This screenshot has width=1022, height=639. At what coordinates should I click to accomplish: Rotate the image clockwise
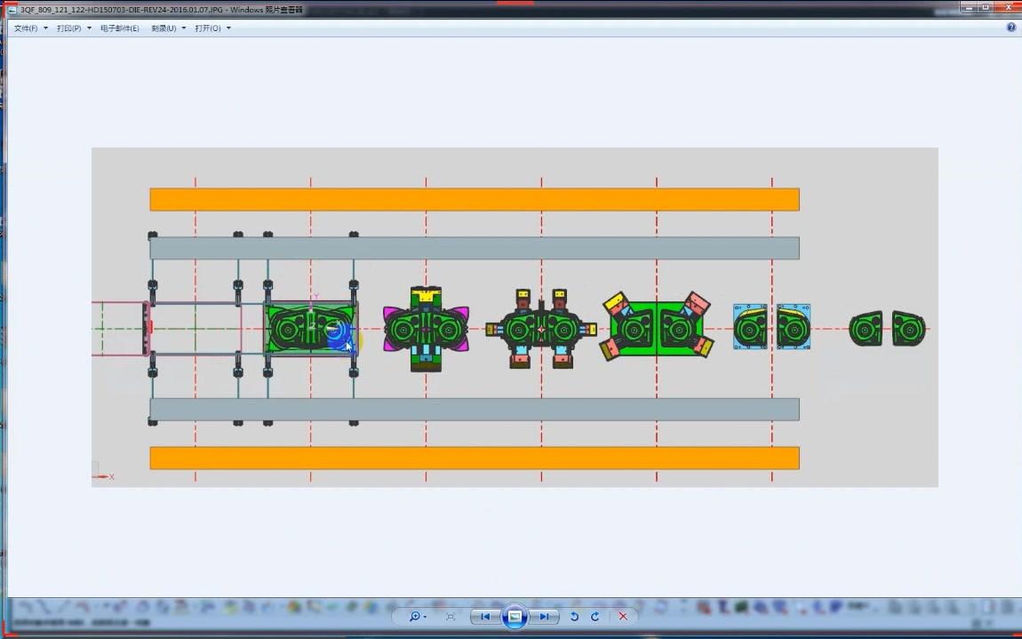point(595,616)
